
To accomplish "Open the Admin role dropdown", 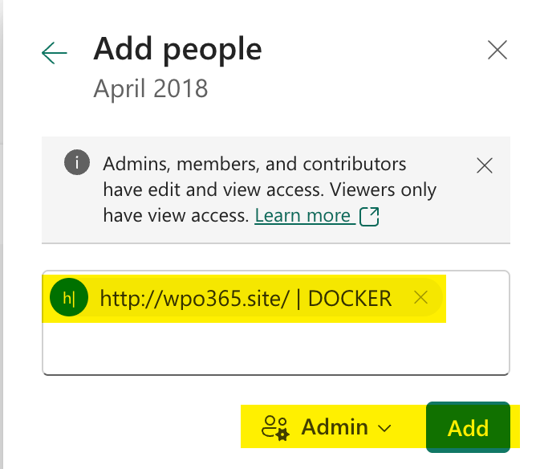I will click(329, 427).
